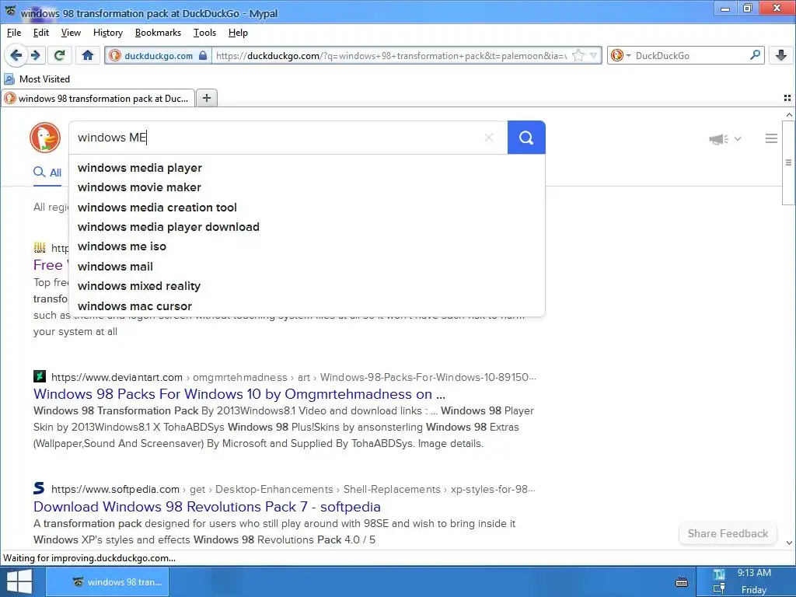Open the search engine selector dropdown
Image resolution: width=796 pixels, height=597 pixels.
[620, 55]
